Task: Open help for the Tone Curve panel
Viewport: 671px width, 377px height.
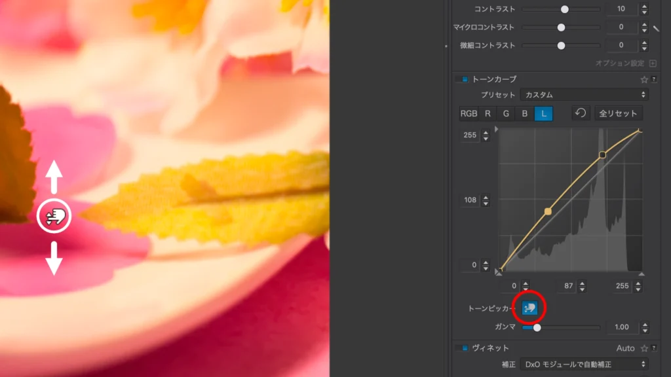Action: [x=653, y=79]
